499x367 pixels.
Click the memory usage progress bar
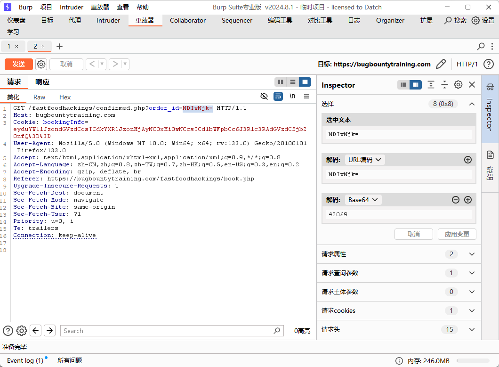(473, 360)
